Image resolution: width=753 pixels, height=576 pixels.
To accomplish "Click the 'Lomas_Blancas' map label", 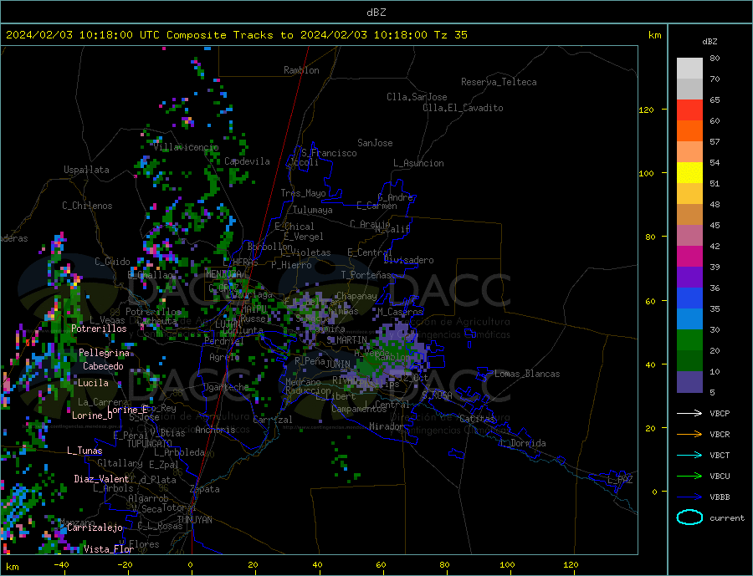I will pos(527,374).
